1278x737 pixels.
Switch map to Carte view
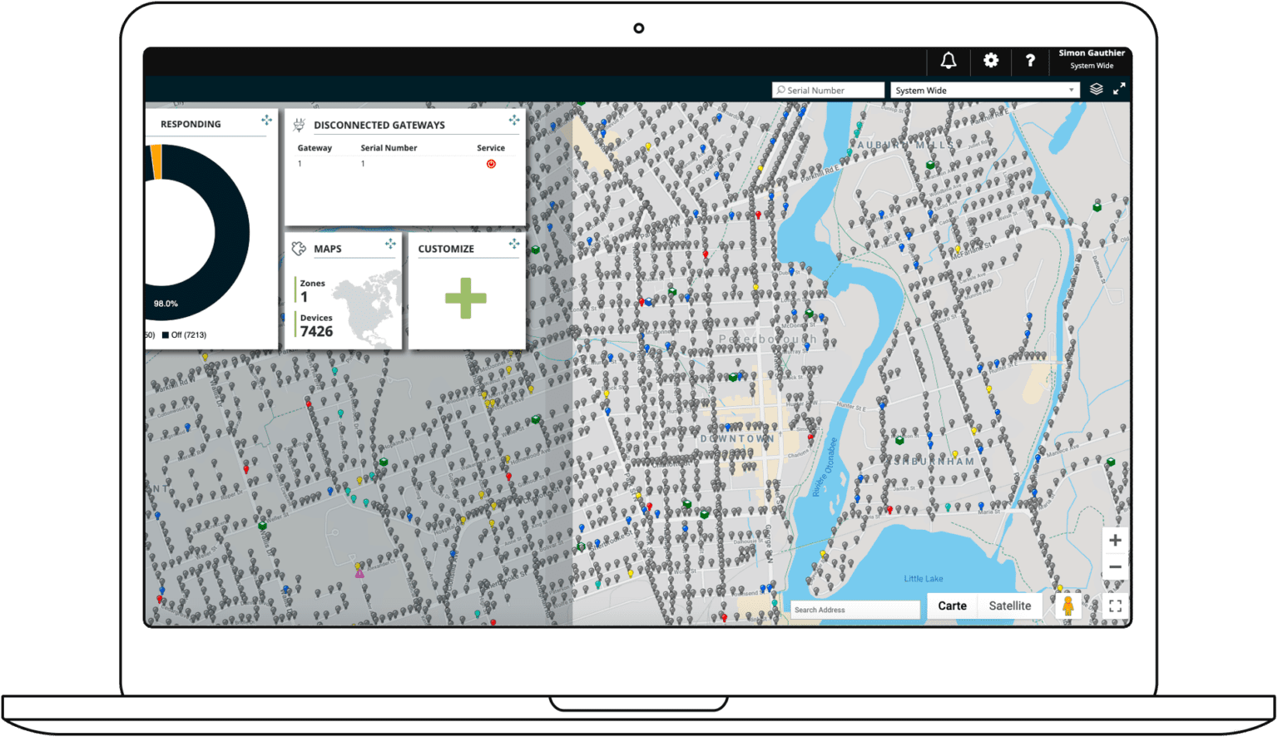[952, 606]
